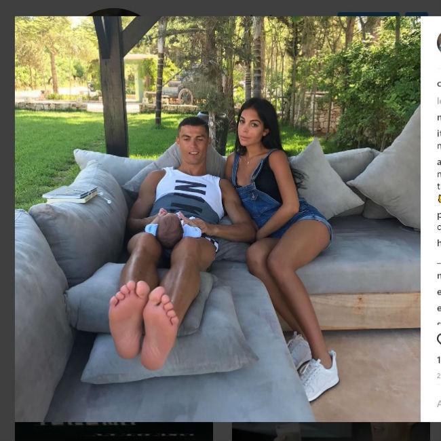This screenshot has height=441, width=441.
Task: Open the commenter name starting with 'a'
Action: point(439,162)
